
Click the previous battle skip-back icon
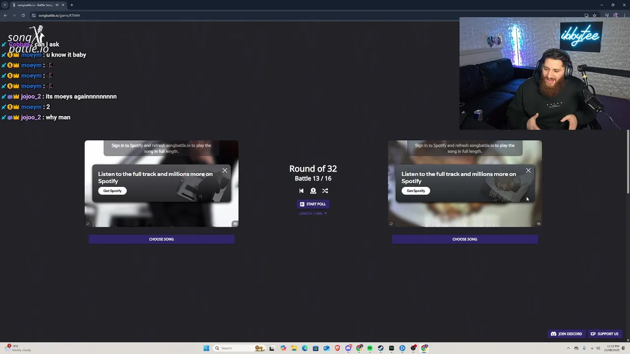tap(301, 191)
